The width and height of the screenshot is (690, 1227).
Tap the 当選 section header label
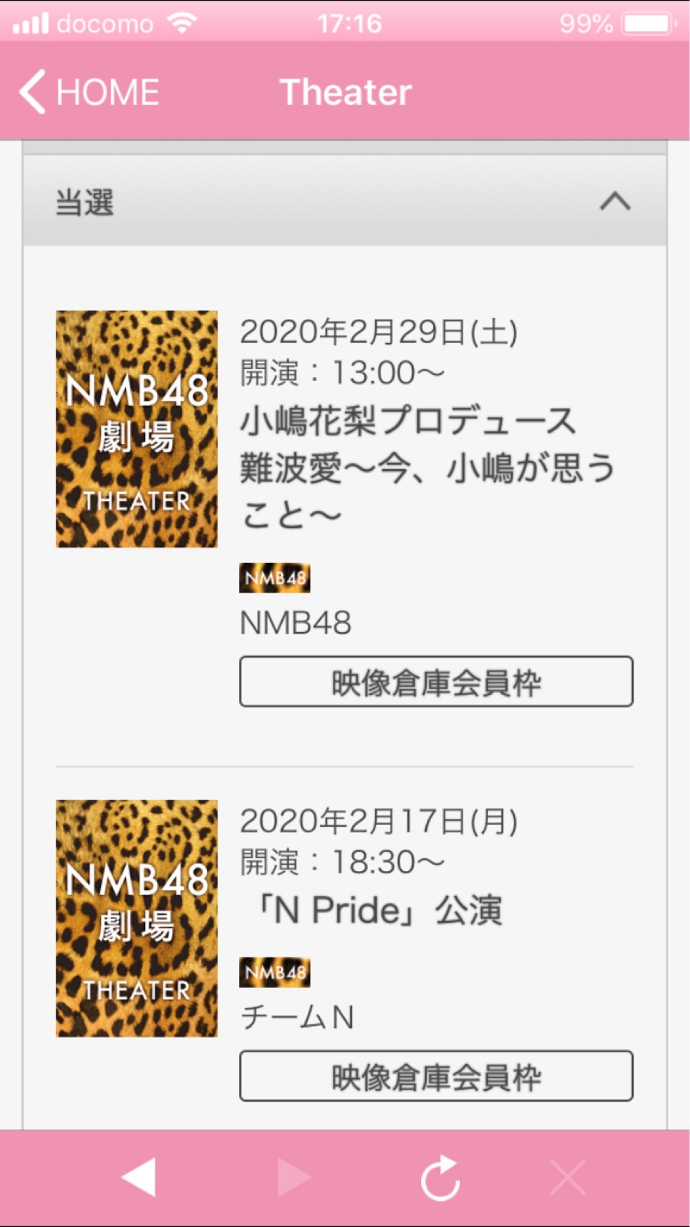85,203
